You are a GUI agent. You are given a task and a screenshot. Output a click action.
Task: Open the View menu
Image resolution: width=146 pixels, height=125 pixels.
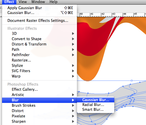pyautogui.click(x=23, y=2)
